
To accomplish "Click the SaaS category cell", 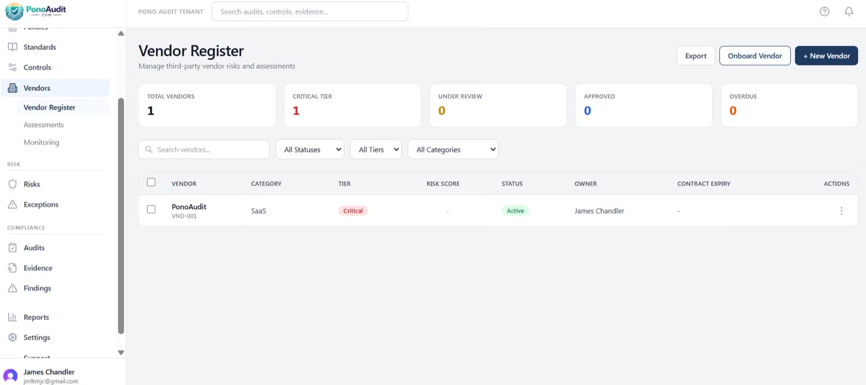I will click(259, 211).
